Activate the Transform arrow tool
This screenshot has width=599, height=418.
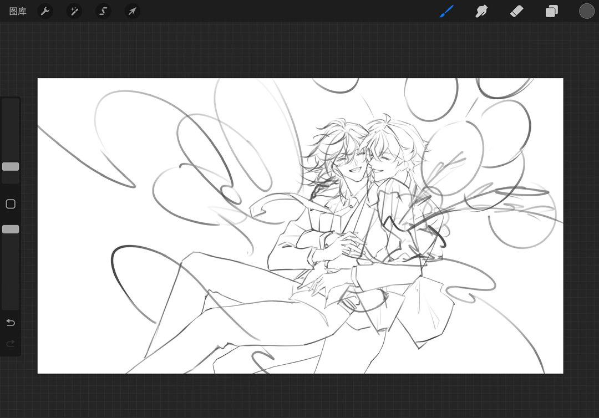[132, 11]
